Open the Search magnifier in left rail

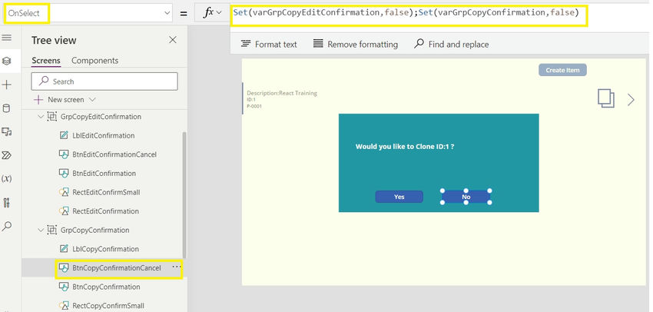[7, 226]
